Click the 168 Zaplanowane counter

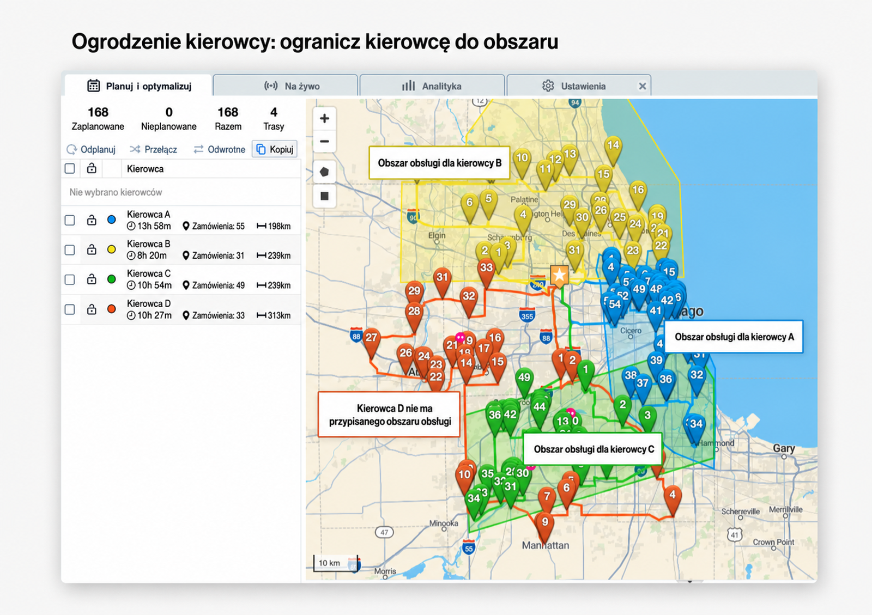pyautogui.click(x=98, y=119)
